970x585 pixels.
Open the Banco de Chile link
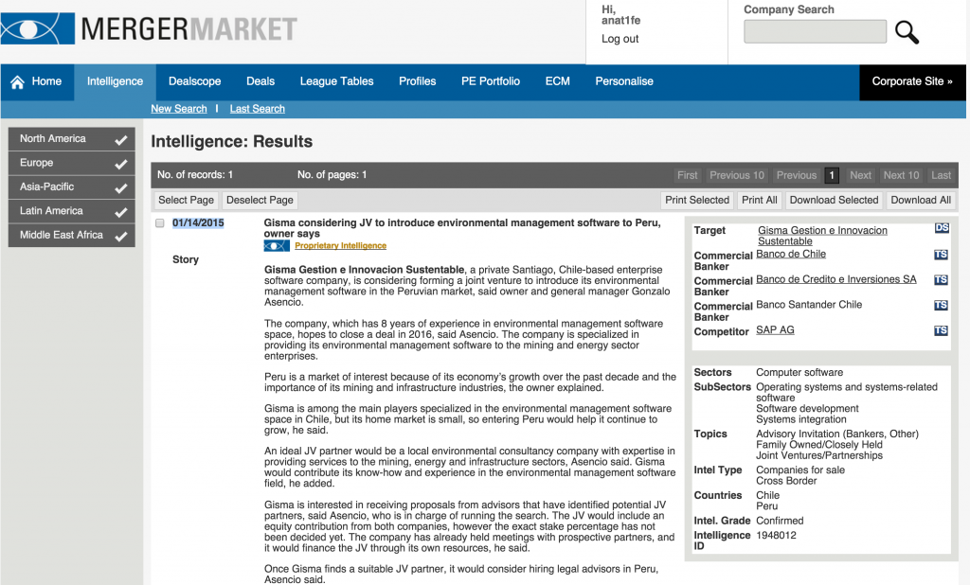point(791,254)
